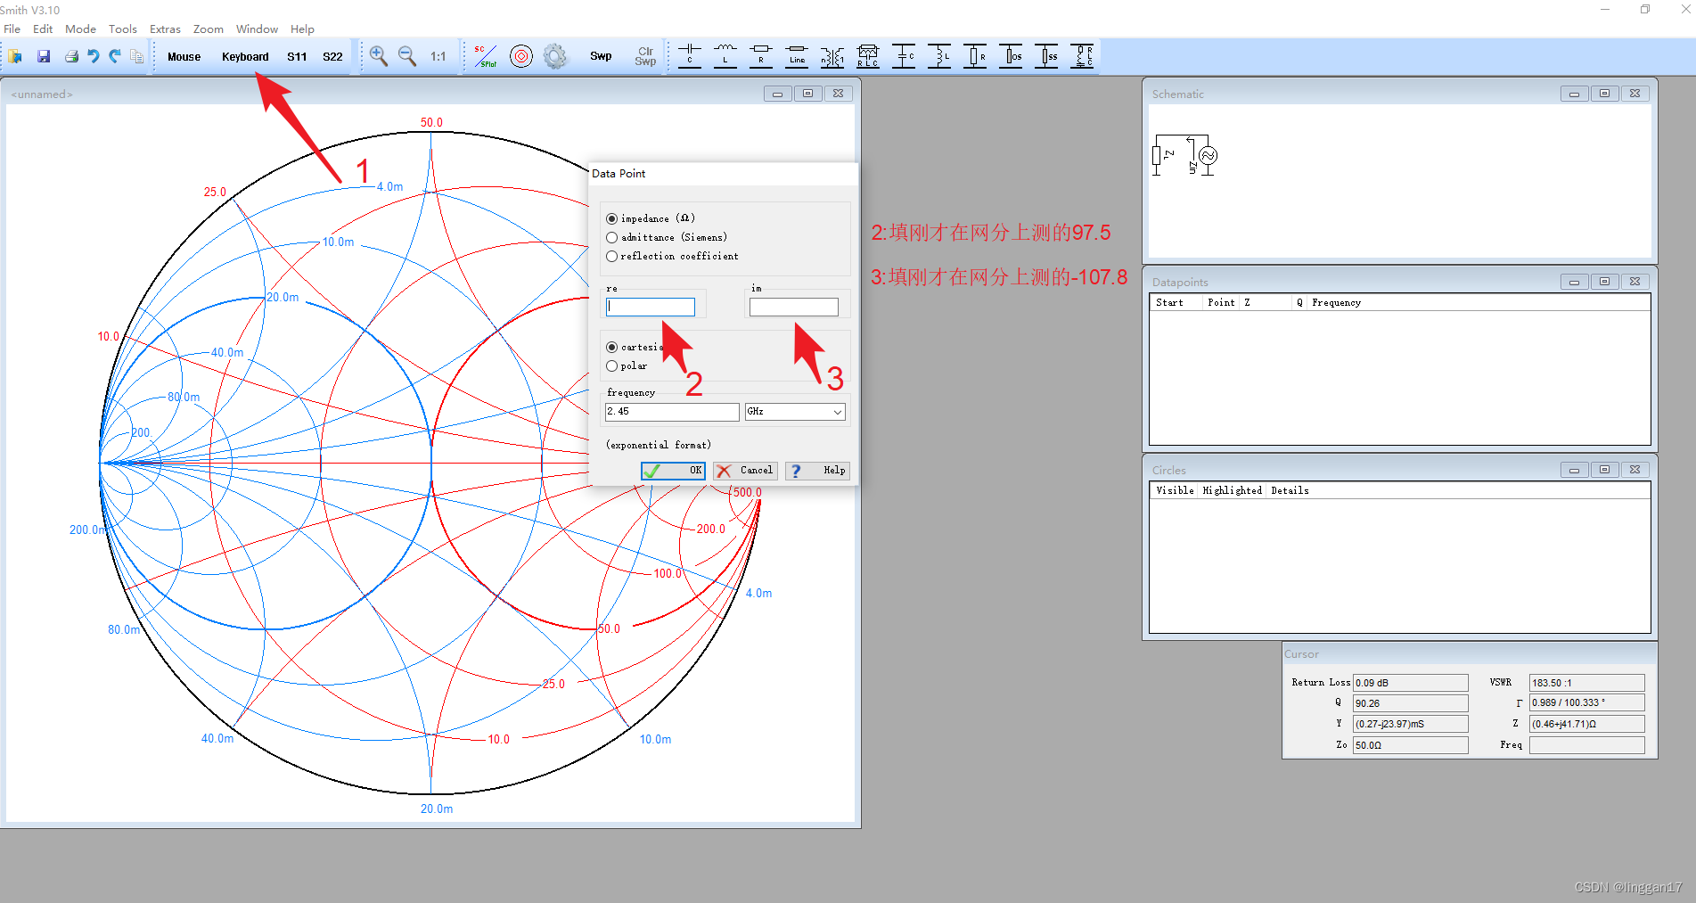Cancel the Data Point dialog
This screenshot has height=903, width=1696.
coord(745,471)
